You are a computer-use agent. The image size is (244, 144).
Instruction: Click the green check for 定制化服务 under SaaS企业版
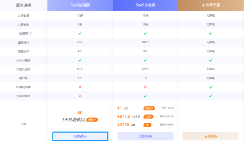(x=145, y=96)
